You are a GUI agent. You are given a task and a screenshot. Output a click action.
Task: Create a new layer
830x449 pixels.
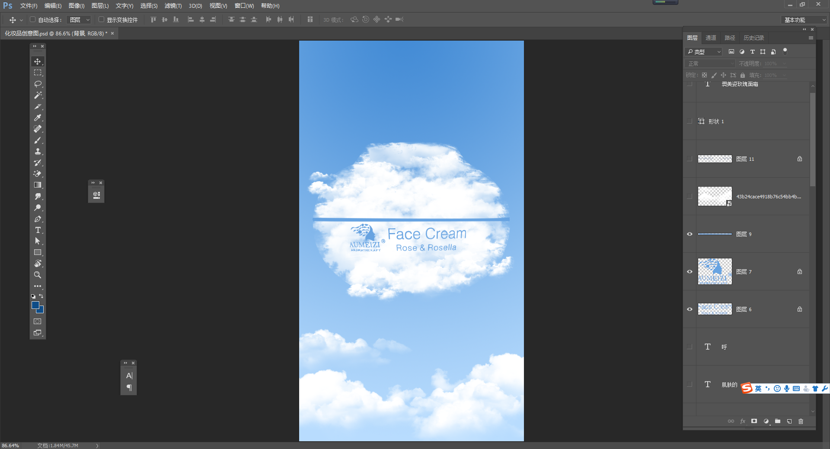(789, 421)
